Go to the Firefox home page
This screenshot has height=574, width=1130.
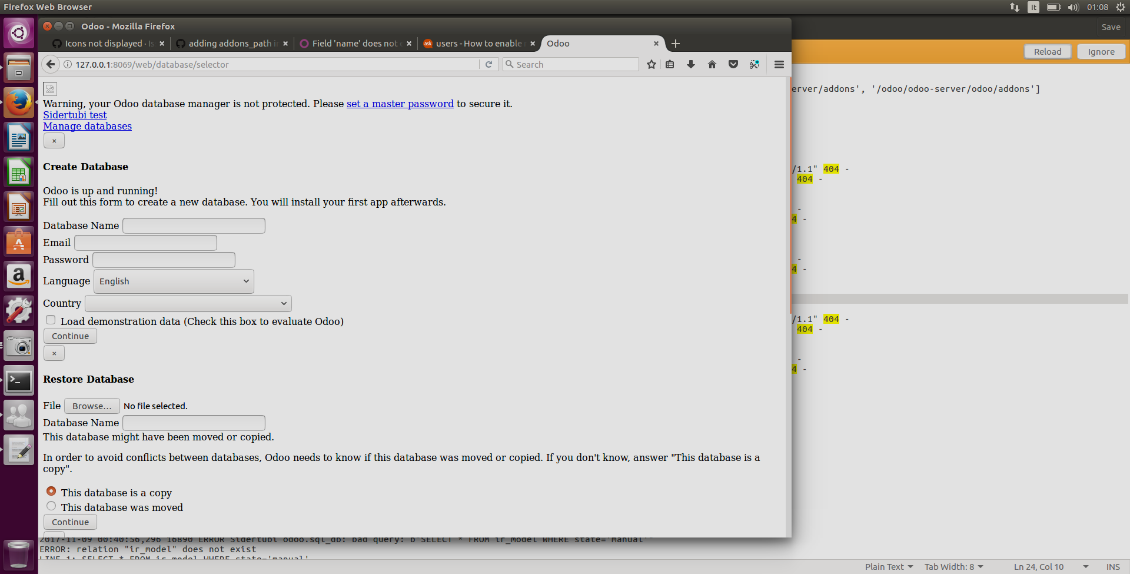click(x=712, y=64)
